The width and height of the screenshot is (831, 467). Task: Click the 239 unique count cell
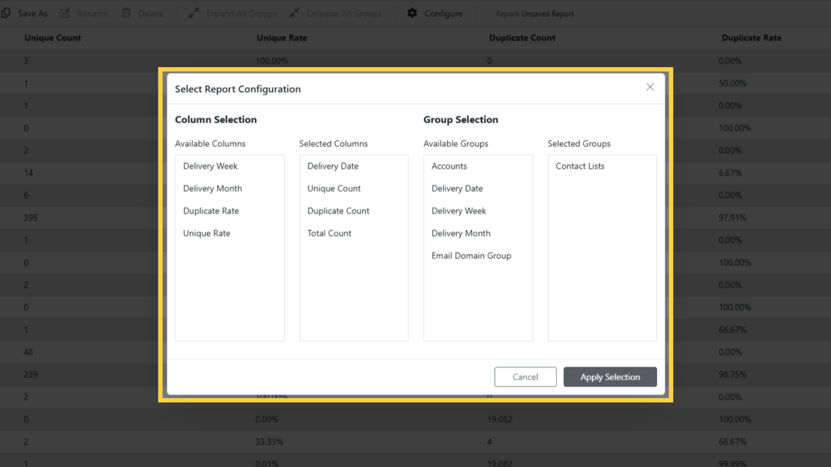pyautogui.click(x=31, y=374)
